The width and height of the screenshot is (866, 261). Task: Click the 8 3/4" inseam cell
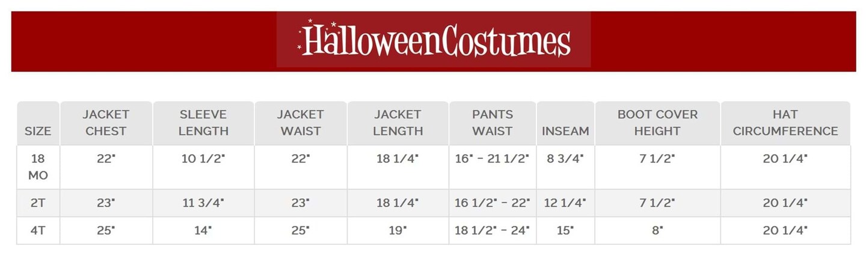(x=565, y=159)
